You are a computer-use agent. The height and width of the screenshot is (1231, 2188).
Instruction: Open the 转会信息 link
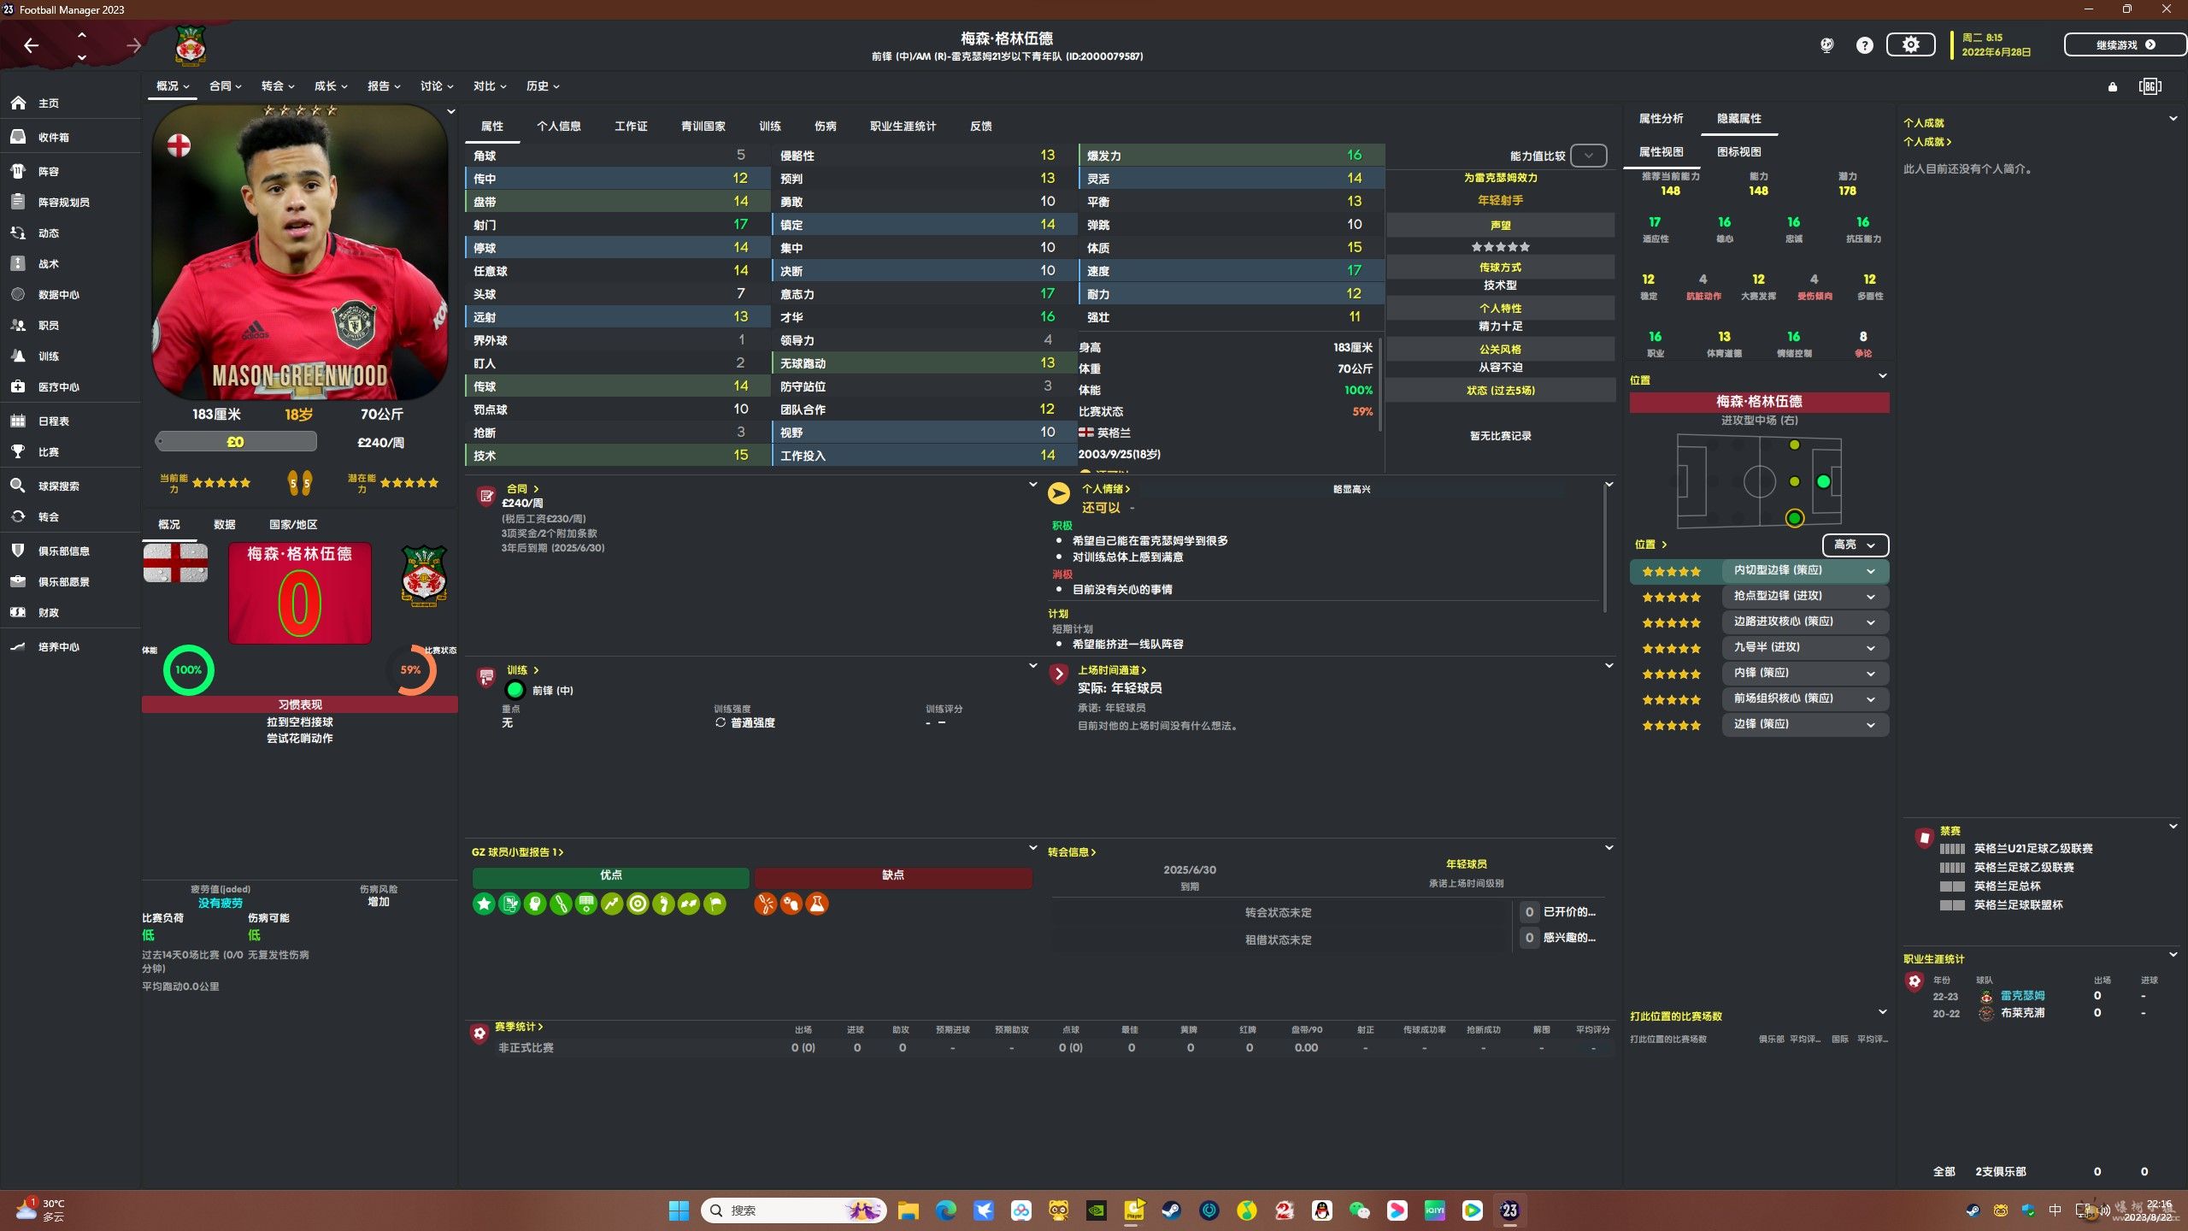coord(1072,851)
